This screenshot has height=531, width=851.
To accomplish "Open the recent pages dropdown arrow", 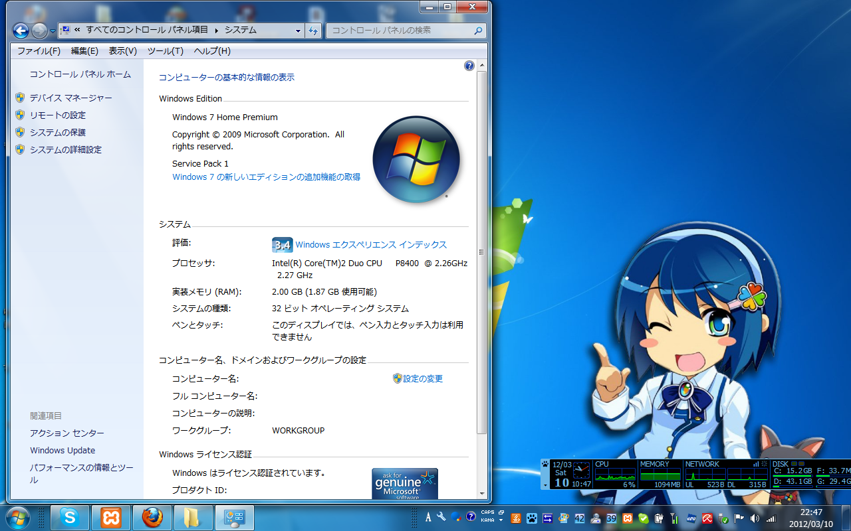I will click(x=53, y=31).
